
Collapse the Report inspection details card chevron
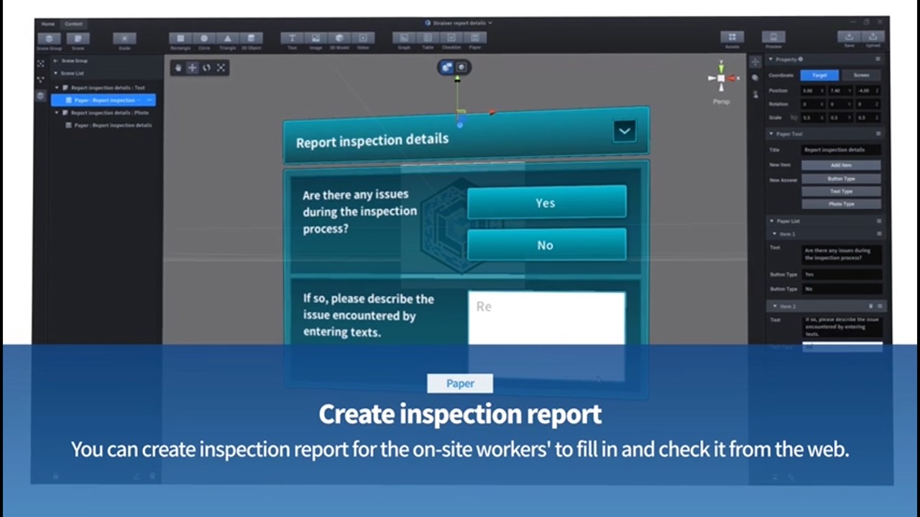pyautogui.click(x=624, y=131)
